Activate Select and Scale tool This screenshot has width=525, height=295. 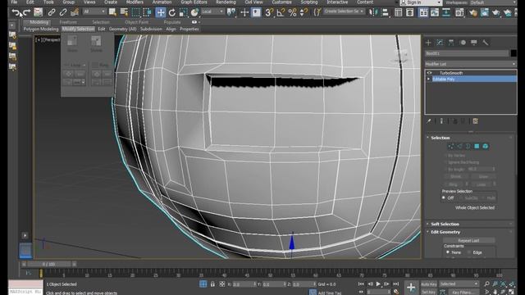[x=183, y=13]
